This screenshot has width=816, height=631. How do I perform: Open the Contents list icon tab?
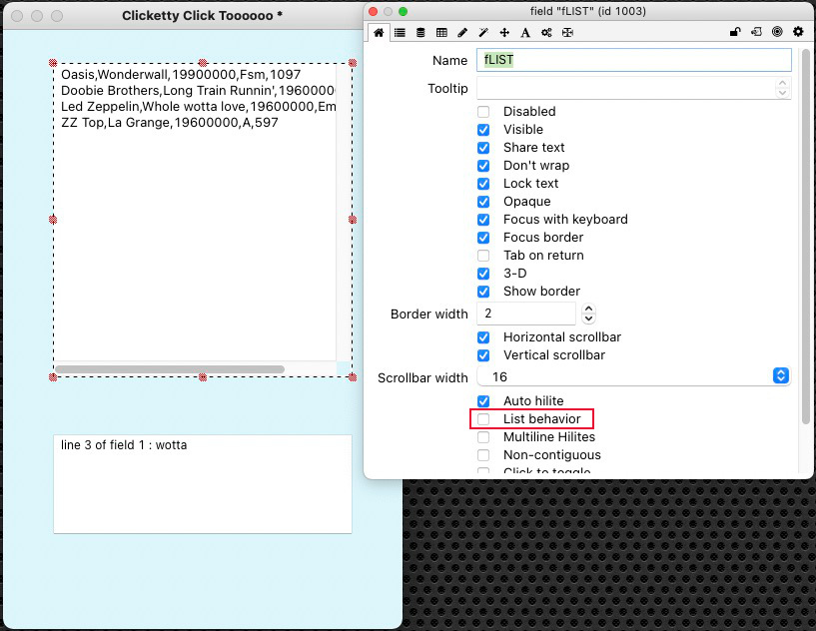[x=400, y=33]
